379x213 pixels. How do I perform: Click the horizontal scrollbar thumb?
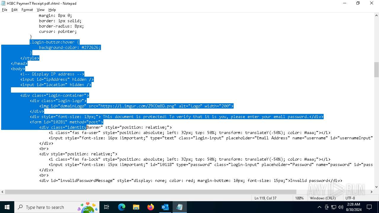tap(151, 192)
